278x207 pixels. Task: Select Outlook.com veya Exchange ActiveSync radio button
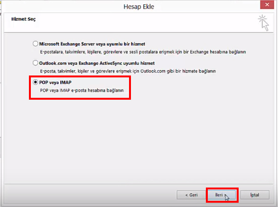35,63
